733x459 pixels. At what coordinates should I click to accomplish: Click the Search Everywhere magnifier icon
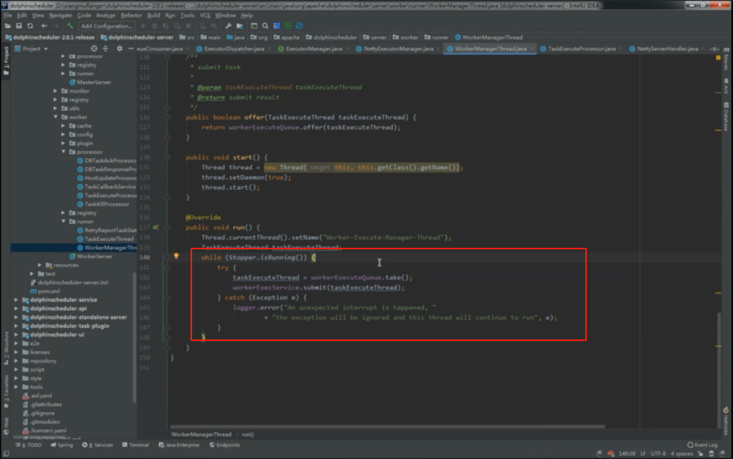(x=265, y=26)
